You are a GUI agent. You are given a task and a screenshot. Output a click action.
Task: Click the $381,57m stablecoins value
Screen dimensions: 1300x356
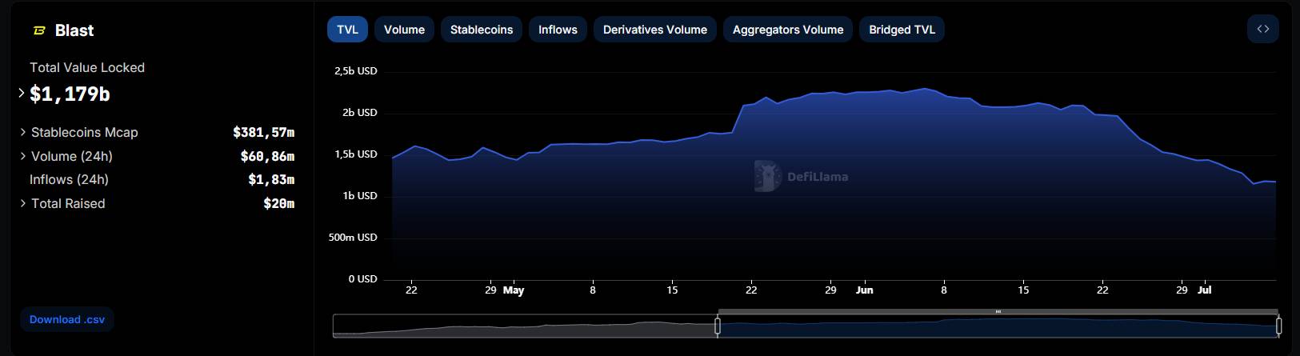(264, 132)
